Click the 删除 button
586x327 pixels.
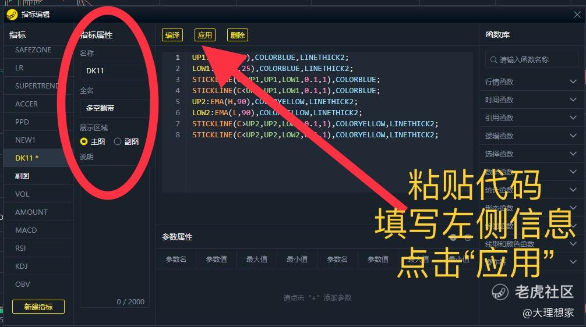click(237, 35)
